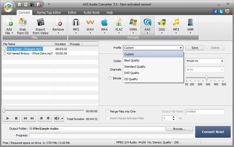Click the Grab from CD icon
The height and width of the screenshot is (147, 234).
23,22
